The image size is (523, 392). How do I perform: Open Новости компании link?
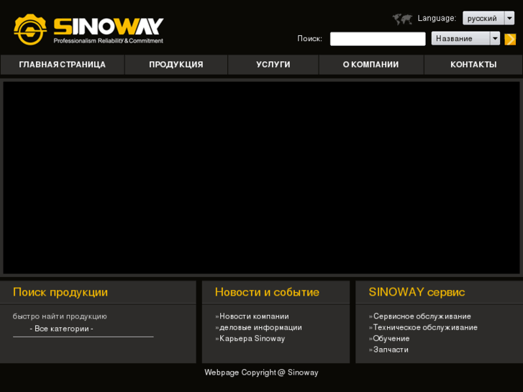(x=253, y=316)
